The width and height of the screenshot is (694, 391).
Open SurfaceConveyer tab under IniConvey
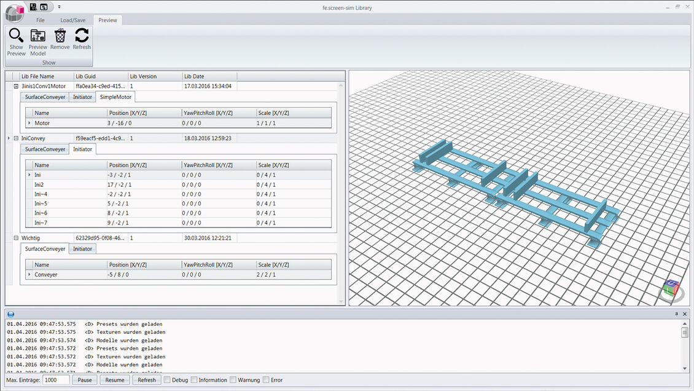(x=45, y=149)
